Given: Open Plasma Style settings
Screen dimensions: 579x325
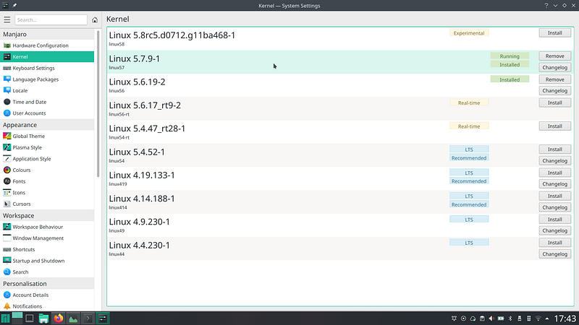Looking at the screenshot, I should tap(47, 147).
